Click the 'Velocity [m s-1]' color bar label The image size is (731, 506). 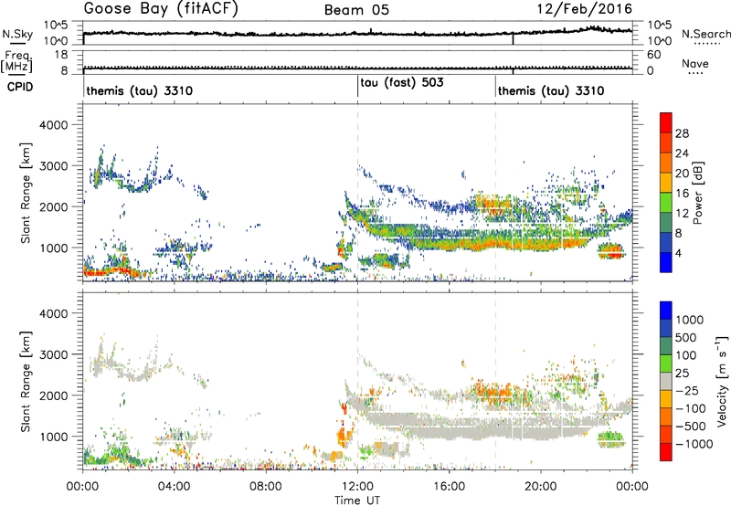pos(722,381)
